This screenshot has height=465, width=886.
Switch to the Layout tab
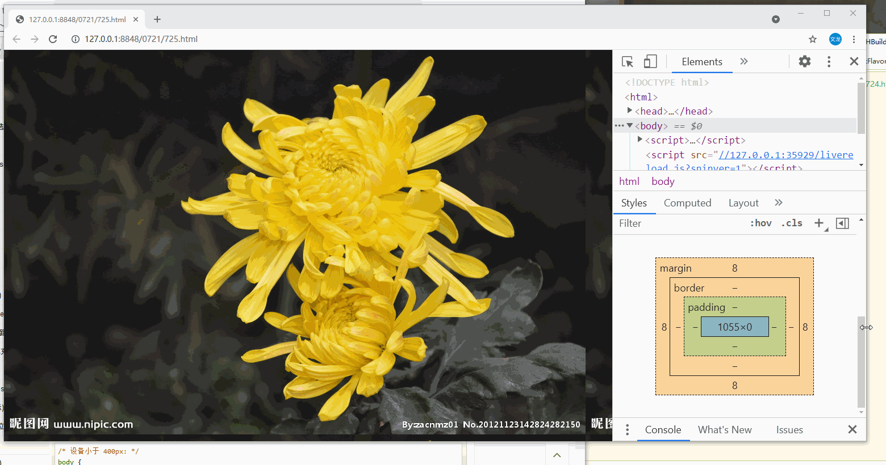743,203
